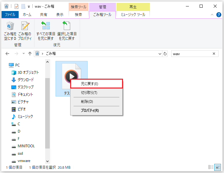Open the ファイル tab
Image resolution: width=224 pixels, height=173 pixels.
(x=10, y=15)
